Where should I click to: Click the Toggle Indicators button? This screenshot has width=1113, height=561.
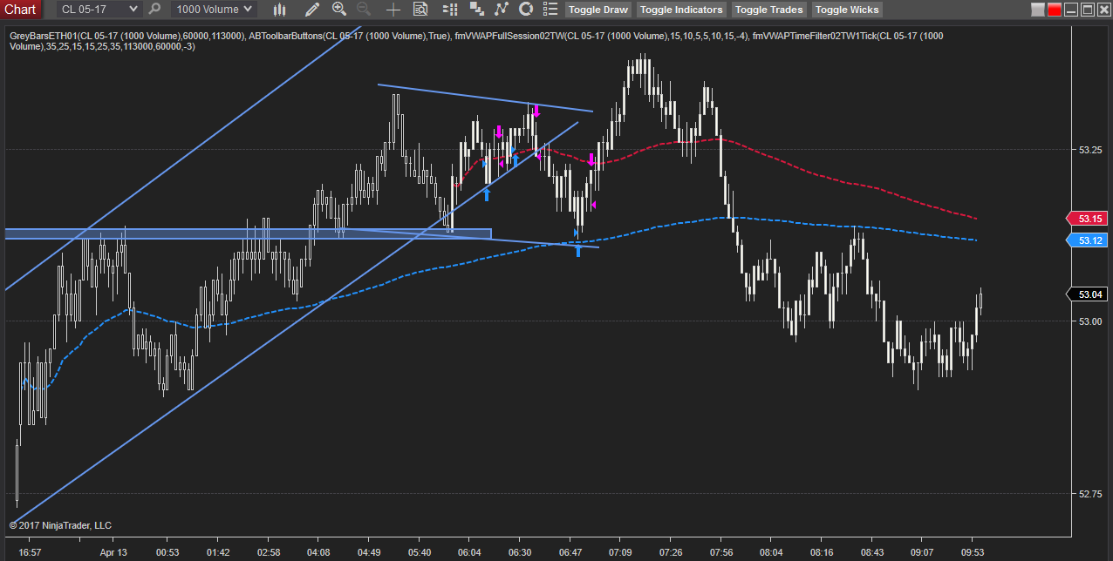681,10
